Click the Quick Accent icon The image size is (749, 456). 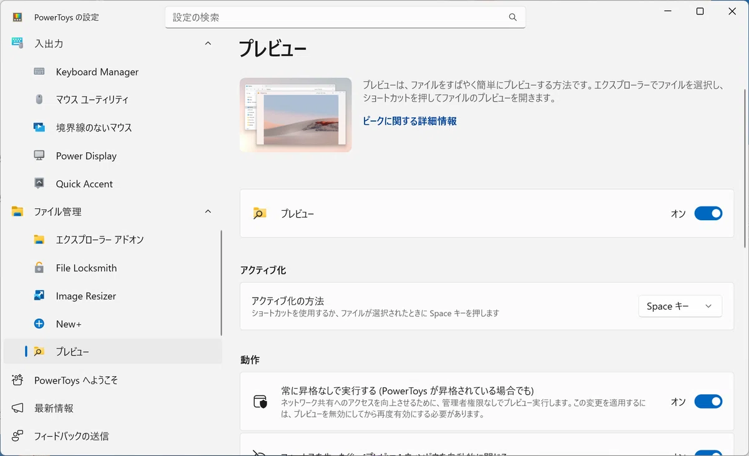39,183
